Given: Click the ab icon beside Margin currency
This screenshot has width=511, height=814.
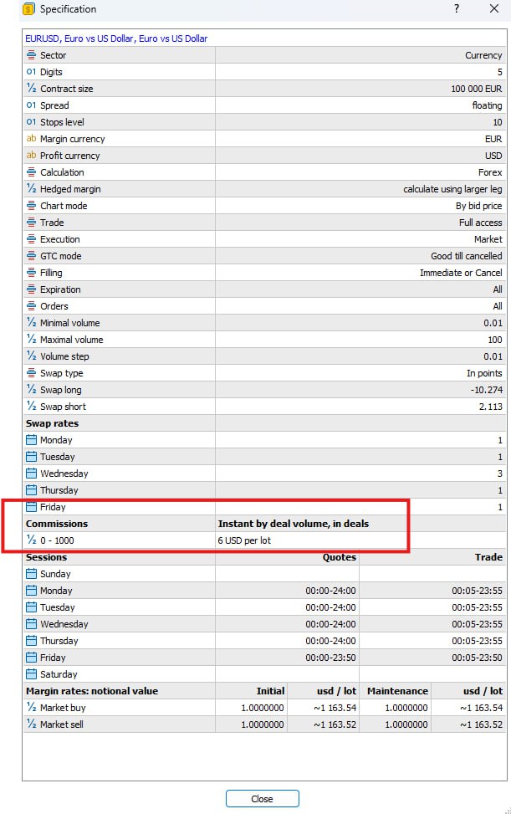Looking at the screenshot, I should point(31,139).
